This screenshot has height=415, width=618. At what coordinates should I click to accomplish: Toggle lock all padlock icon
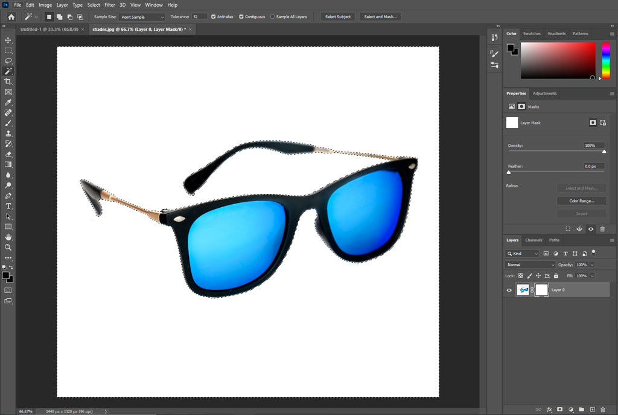[556, 275]
